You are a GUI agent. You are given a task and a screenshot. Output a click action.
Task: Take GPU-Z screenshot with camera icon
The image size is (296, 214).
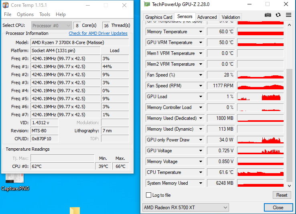(x=268, y=15)
